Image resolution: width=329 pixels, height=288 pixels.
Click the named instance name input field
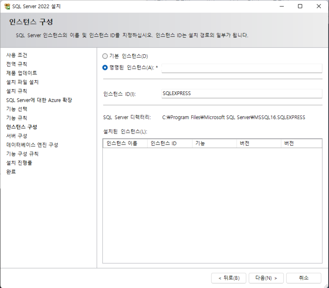pyautogui.click(x=242, y=68)
